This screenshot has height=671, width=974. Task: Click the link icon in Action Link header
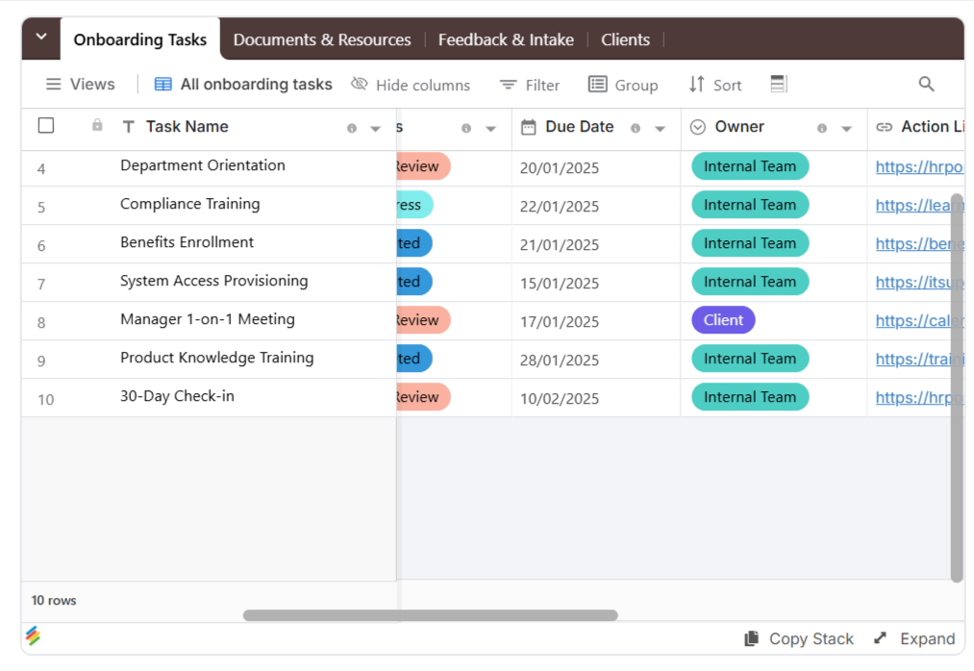pyautogui.click(x=884, y=127)
